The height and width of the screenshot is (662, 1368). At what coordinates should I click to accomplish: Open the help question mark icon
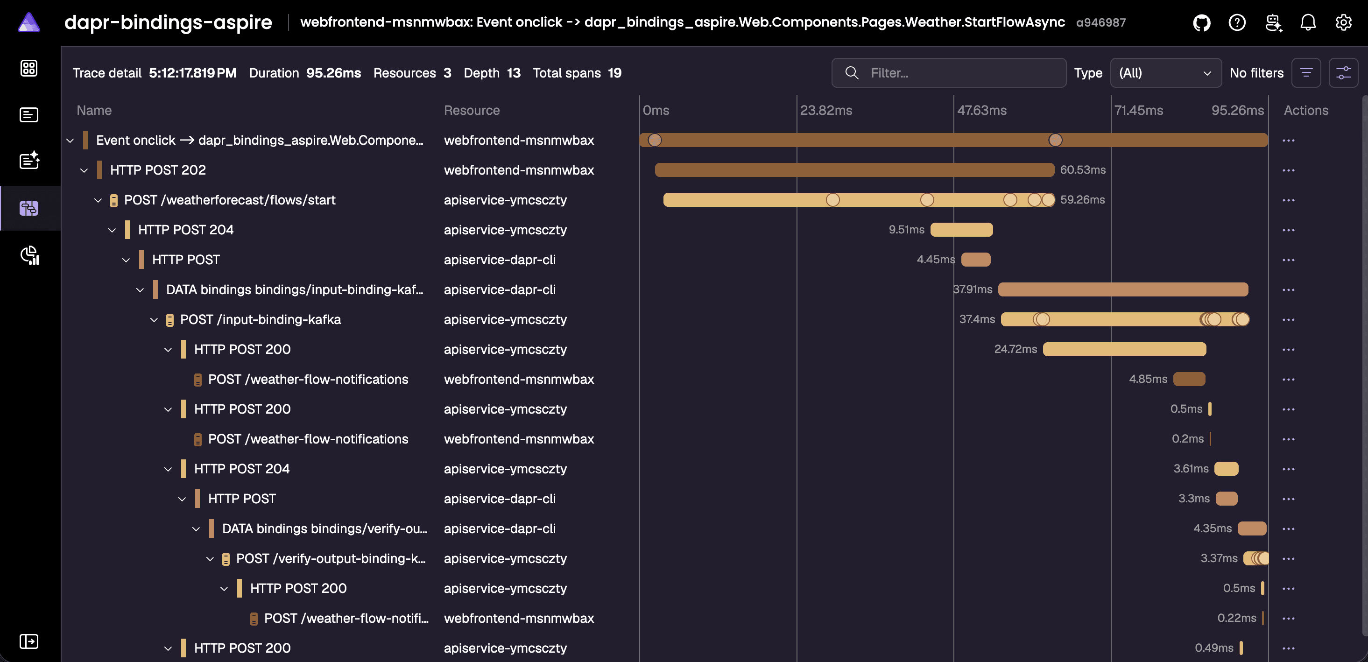pos(1237,22)
